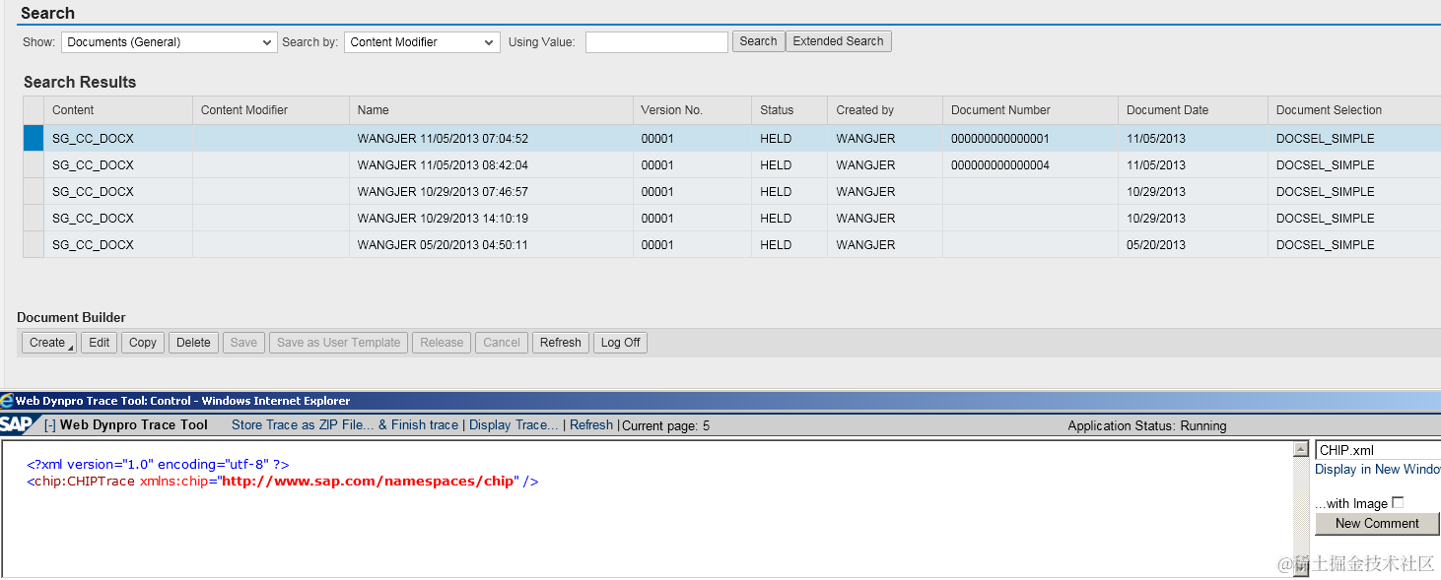Click the Search button
The width and height of the screenshot is (1441, 580).
coord(758,41)
